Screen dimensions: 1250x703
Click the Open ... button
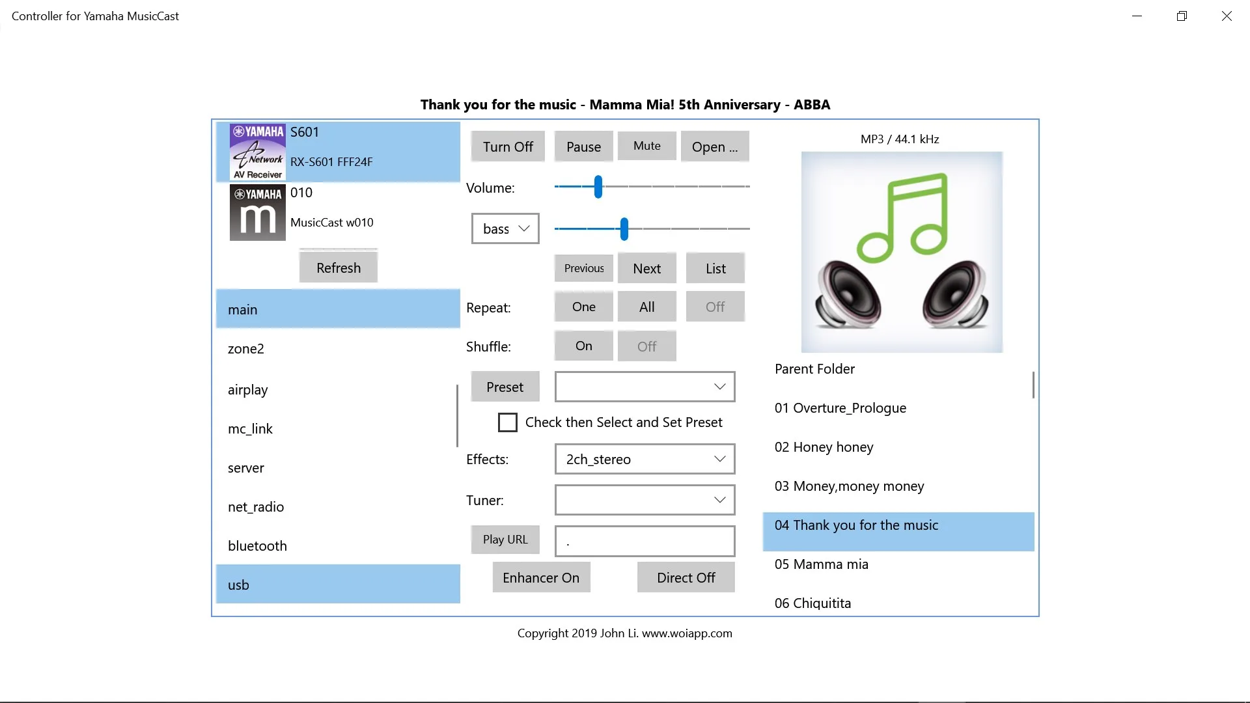tap(715, 146)
